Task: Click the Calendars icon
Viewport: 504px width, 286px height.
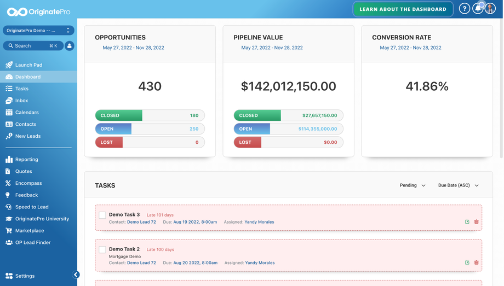Action: click(x=9, y=112)
